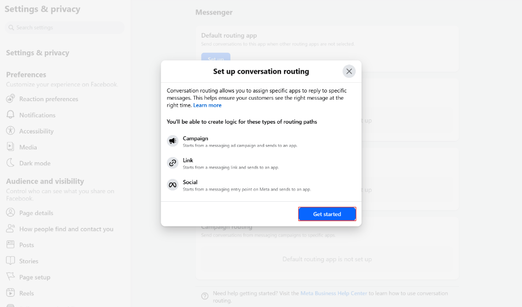Click the Page setup flag icon

10,277
